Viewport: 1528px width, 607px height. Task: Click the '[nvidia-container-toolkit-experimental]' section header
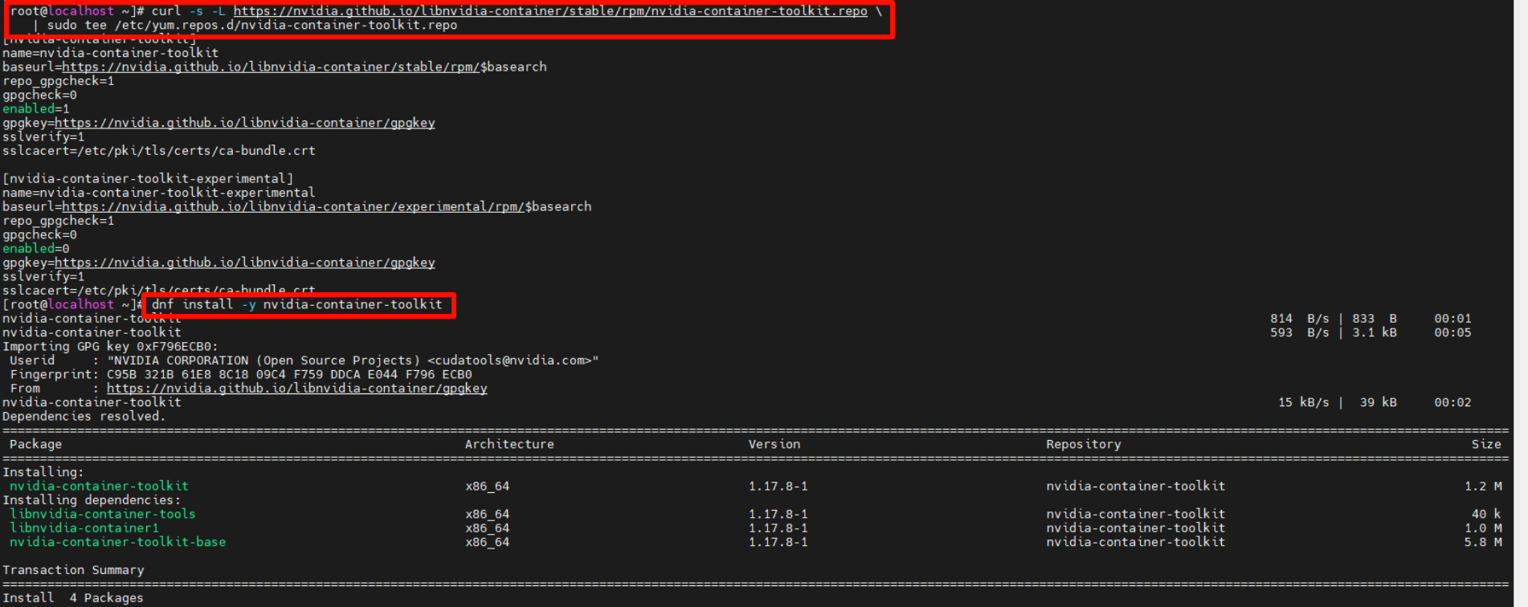tap(148, 178)
